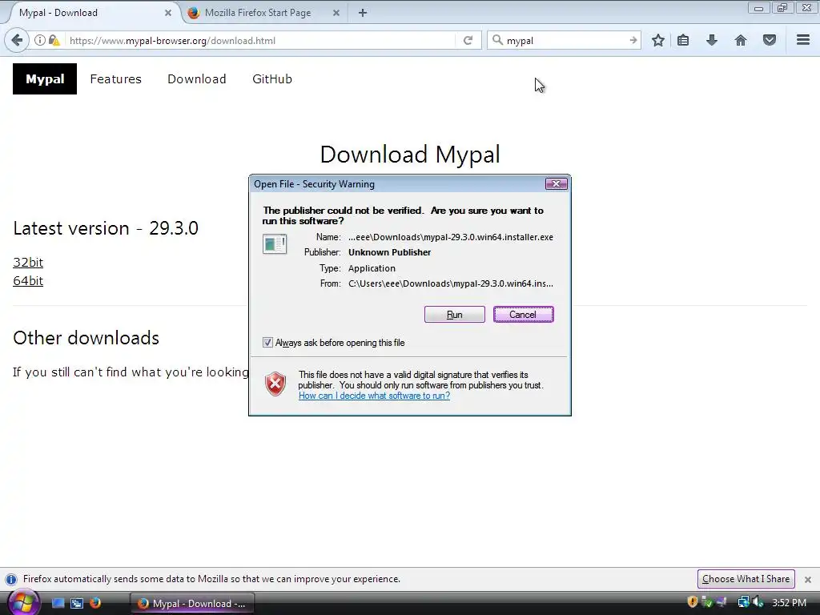Download the 64bit installer link
Image resolution: width=820 pixels, height=615 pixels.
pyautogui.click(x=28, y=281)
